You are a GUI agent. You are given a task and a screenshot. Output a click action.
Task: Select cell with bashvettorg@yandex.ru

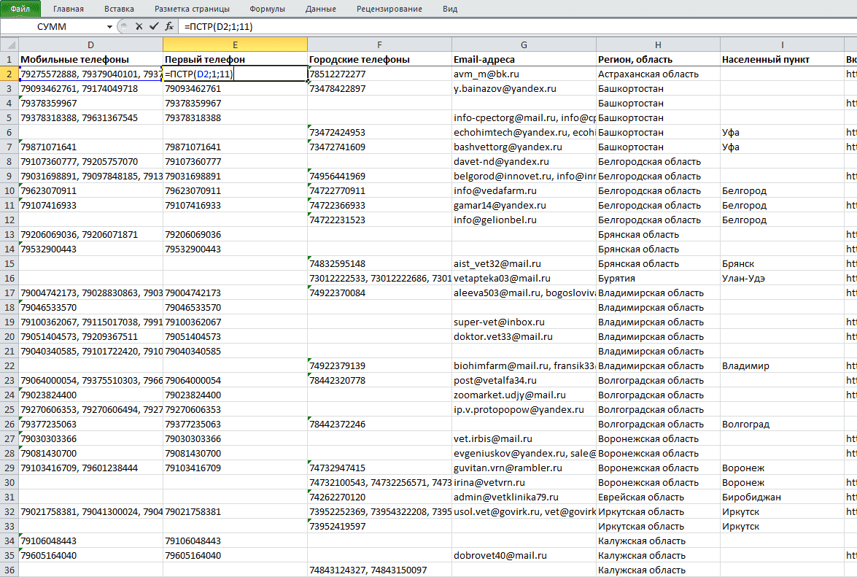click(x=524, y=147)
